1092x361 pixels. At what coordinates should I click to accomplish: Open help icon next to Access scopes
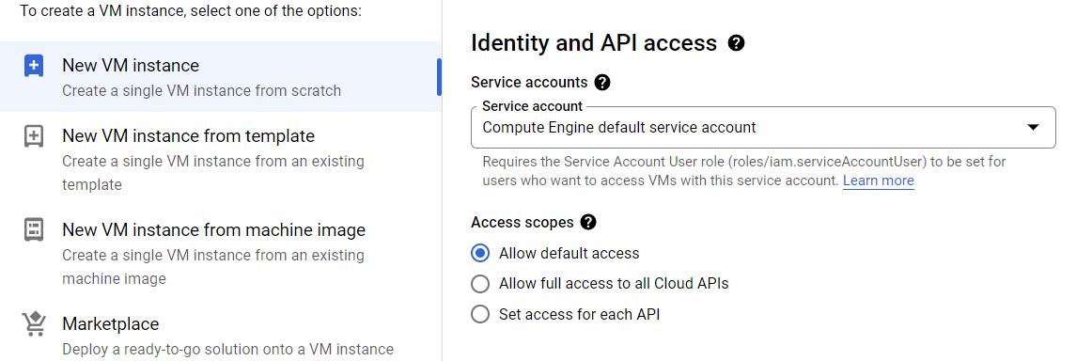(588, 222)
